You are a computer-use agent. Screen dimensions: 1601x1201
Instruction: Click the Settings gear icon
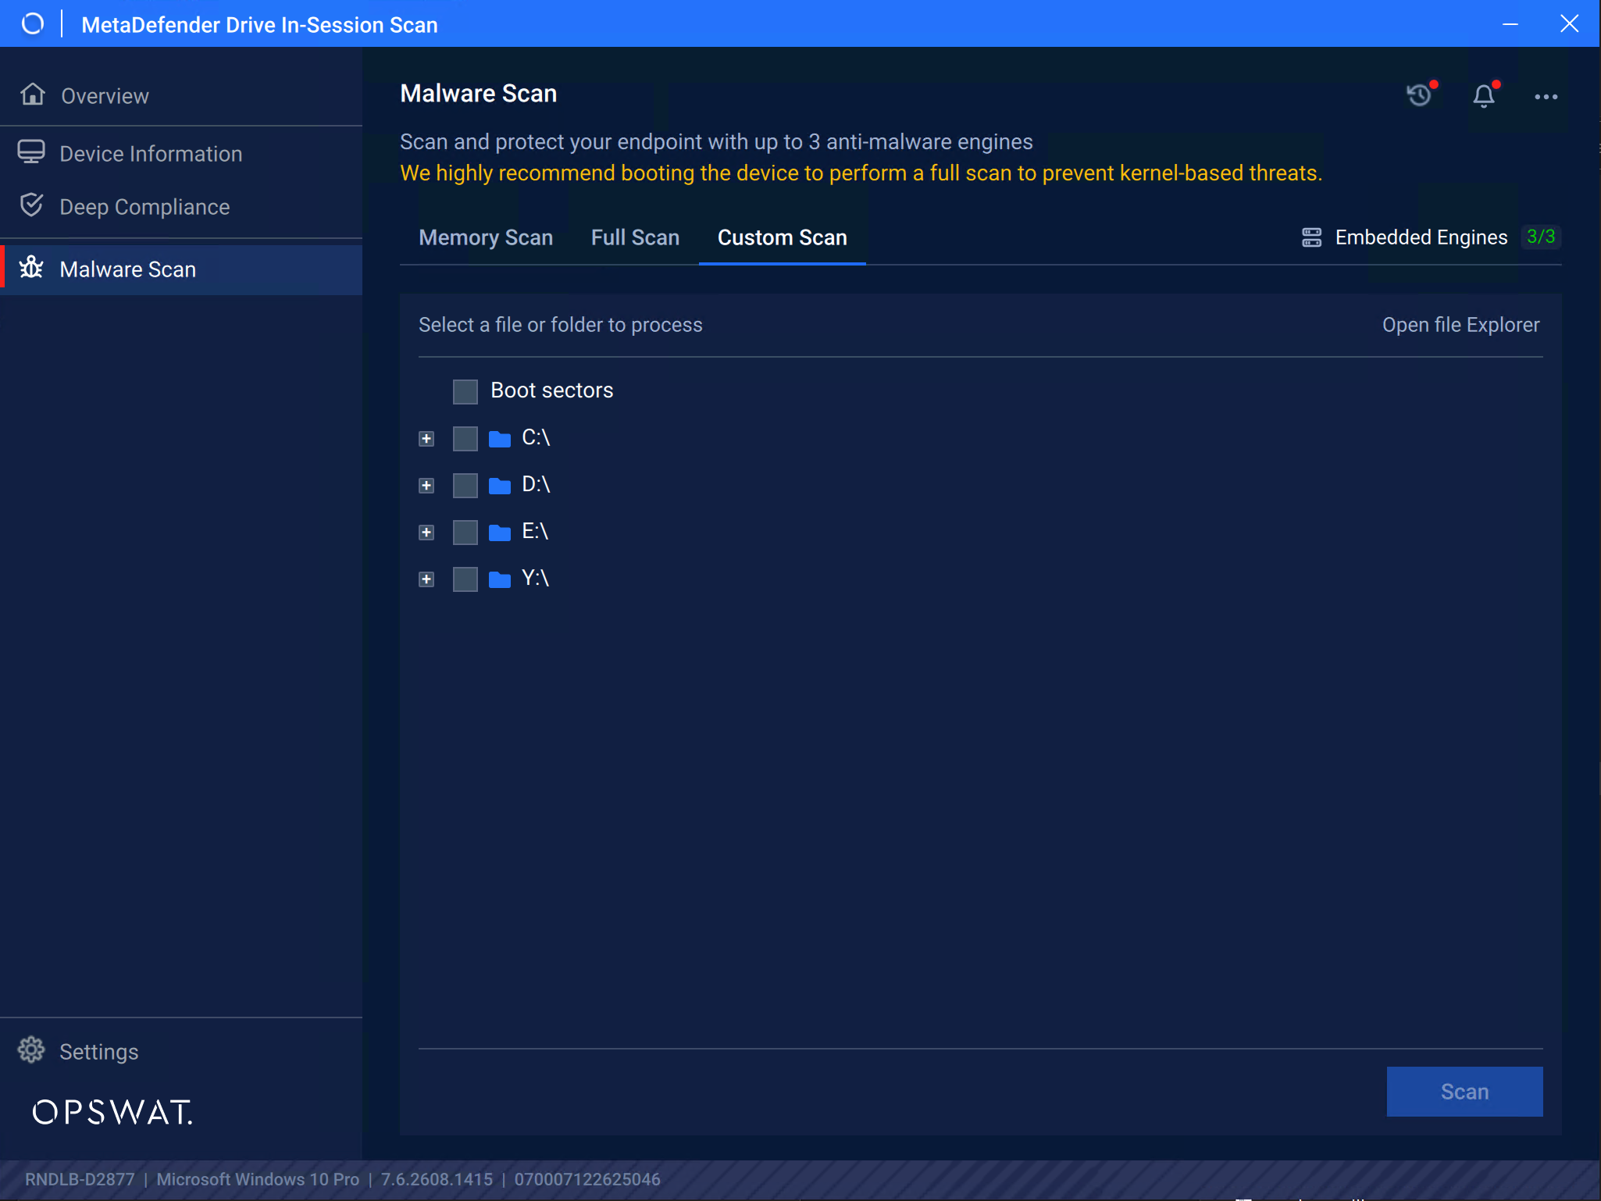coord(31,1050)
